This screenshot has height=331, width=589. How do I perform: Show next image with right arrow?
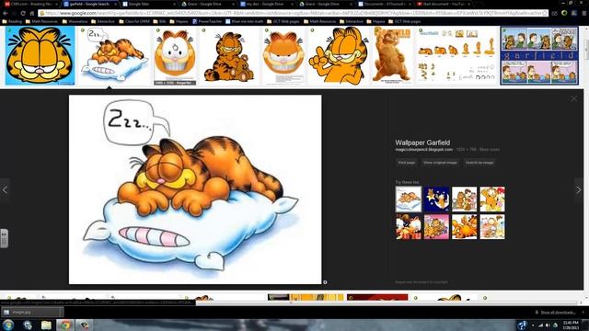point(579,190)
